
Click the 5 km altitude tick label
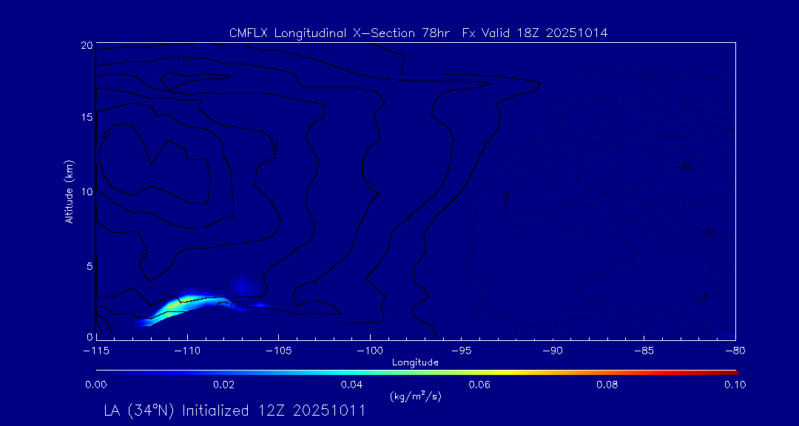click(x=89, y=265)
